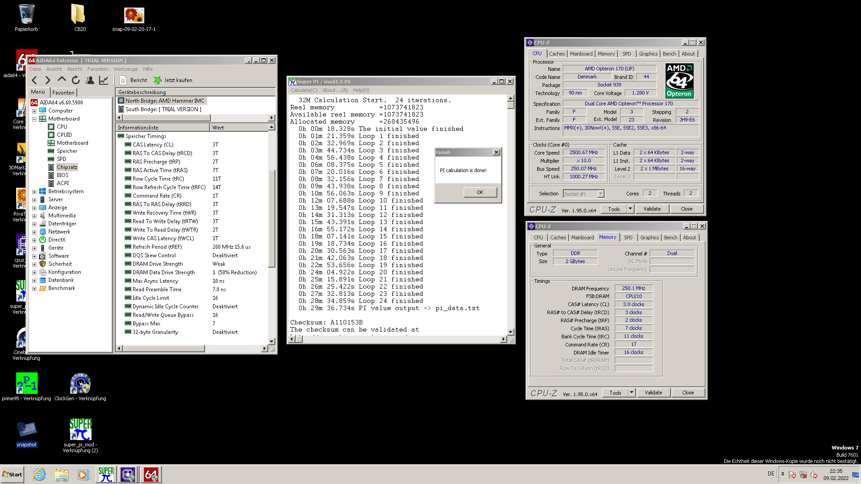The height and width of the screenshot is (484, 861).
Task: Click the Informationsliste column header
Action: [x=162, y=128]
